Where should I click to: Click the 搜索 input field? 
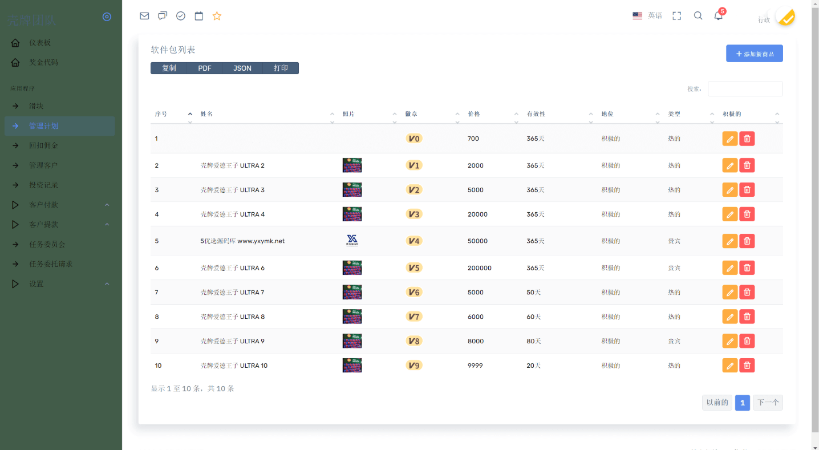tap(745, 89)
